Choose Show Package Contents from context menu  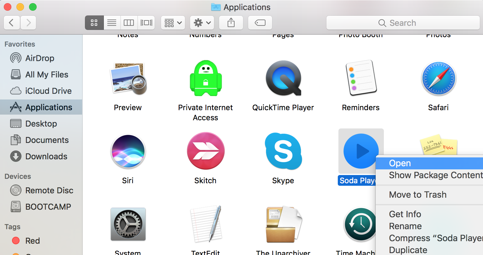(x=429, y=175)
